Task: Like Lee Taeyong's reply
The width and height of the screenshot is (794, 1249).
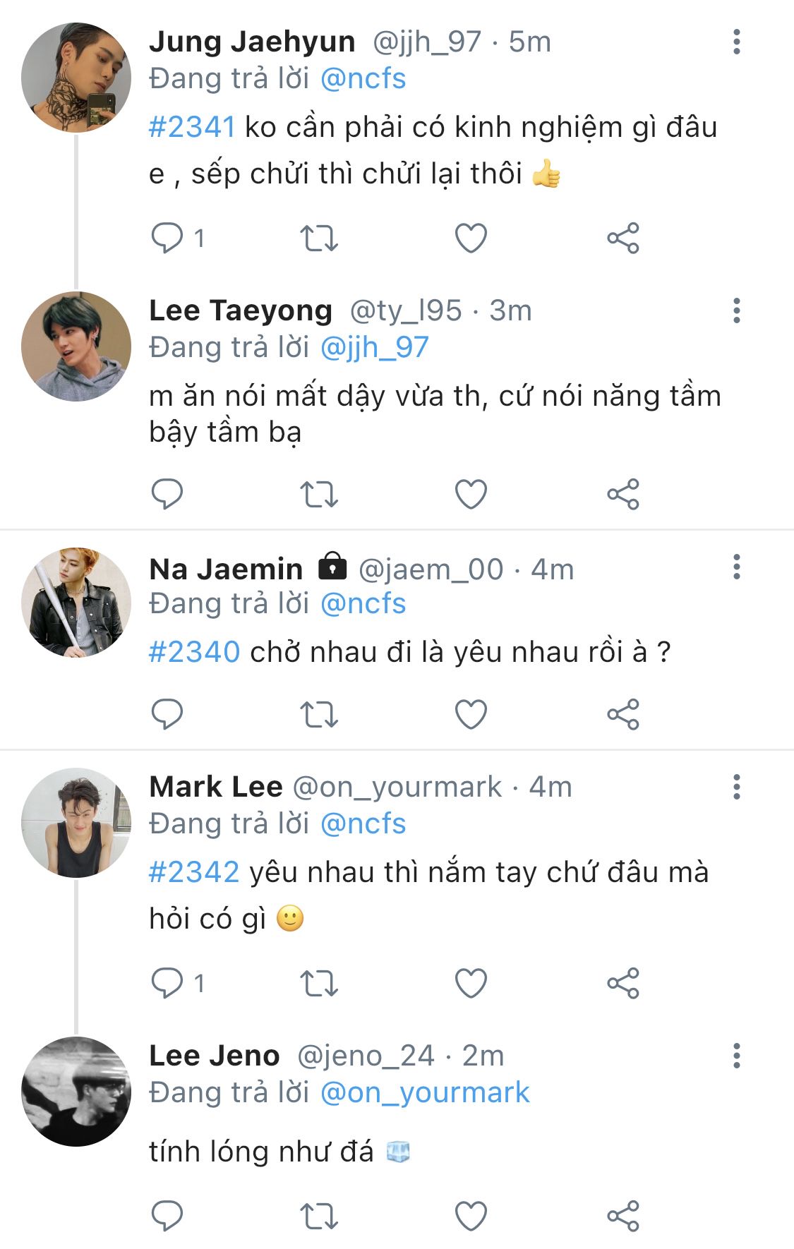Action: tap(471, 494)
